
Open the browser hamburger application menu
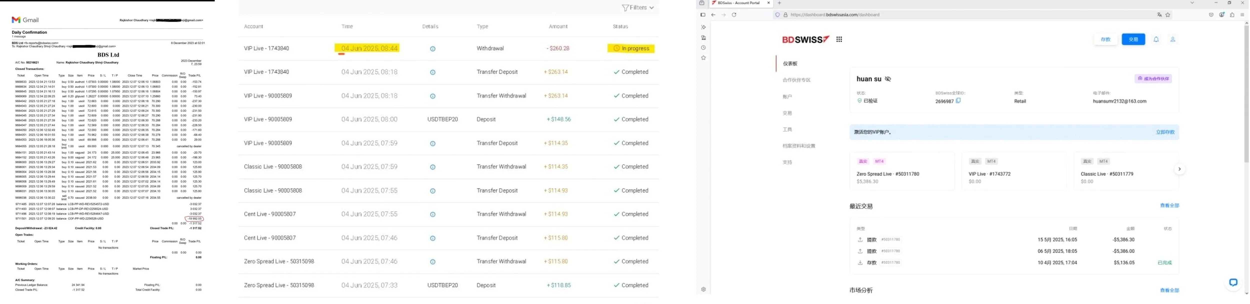pos(1242,15)
